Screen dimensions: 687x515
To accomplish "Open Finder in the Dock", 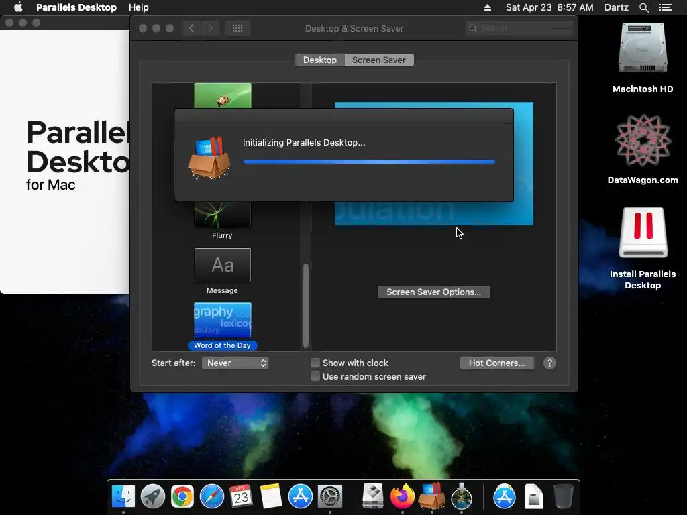I will point(123,497).
